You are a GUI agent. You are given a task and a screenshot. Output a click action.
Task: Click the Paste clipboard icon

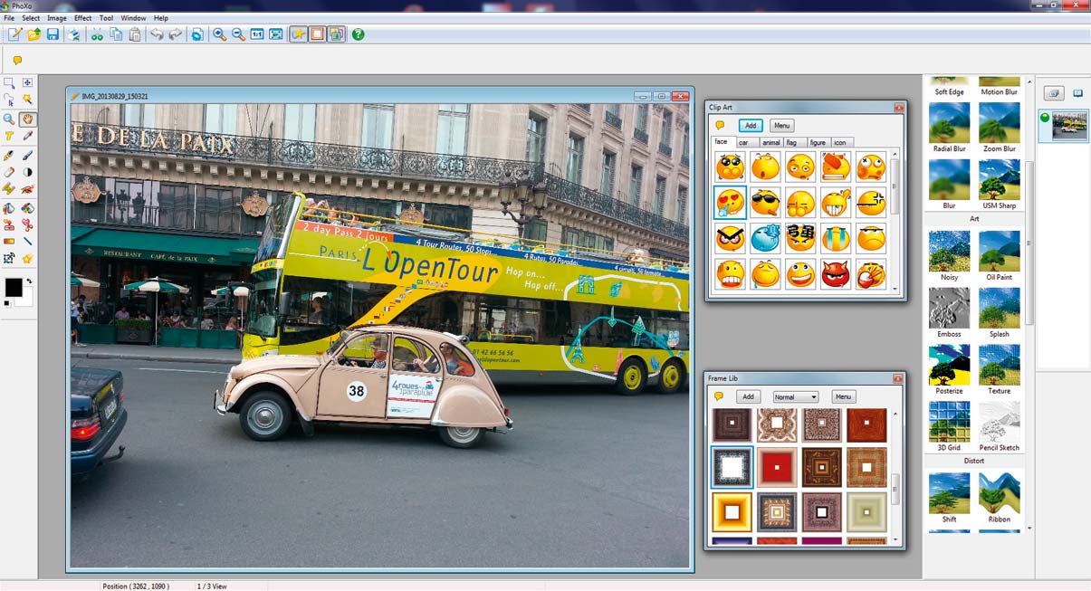coord(135,34)
